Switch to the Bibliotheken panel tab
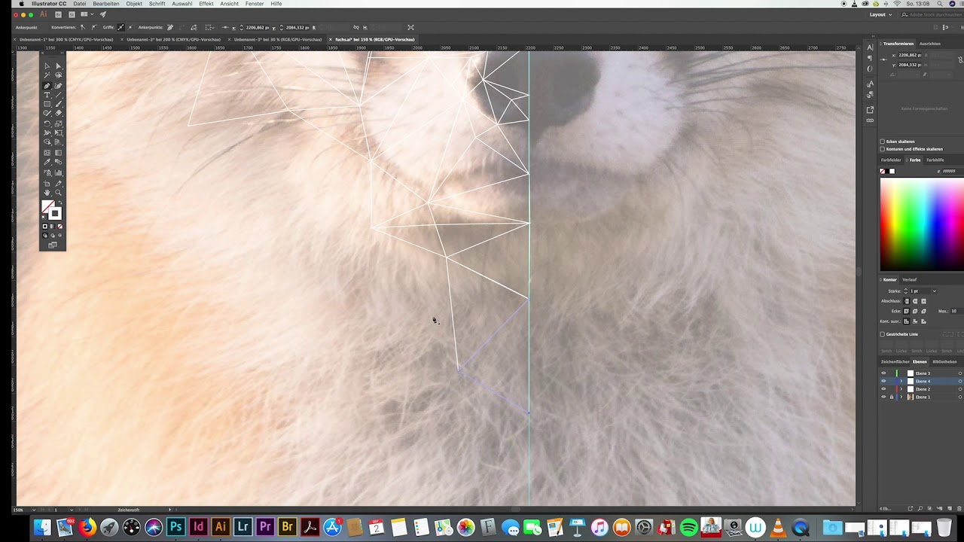 click(x=944, y=362)
